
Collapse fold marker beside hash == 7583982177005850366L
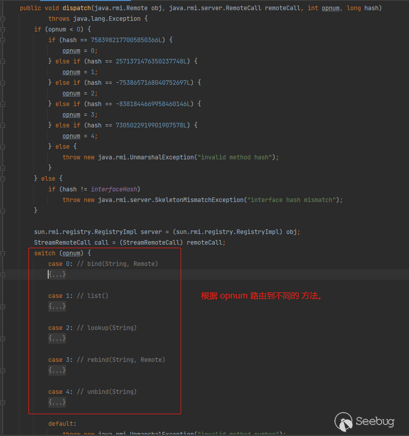[x=3, y=40]
